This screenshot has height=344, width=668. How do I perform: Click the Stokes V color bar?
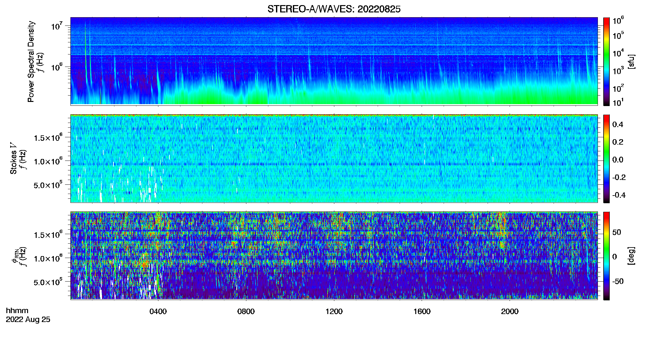[606, 159]
